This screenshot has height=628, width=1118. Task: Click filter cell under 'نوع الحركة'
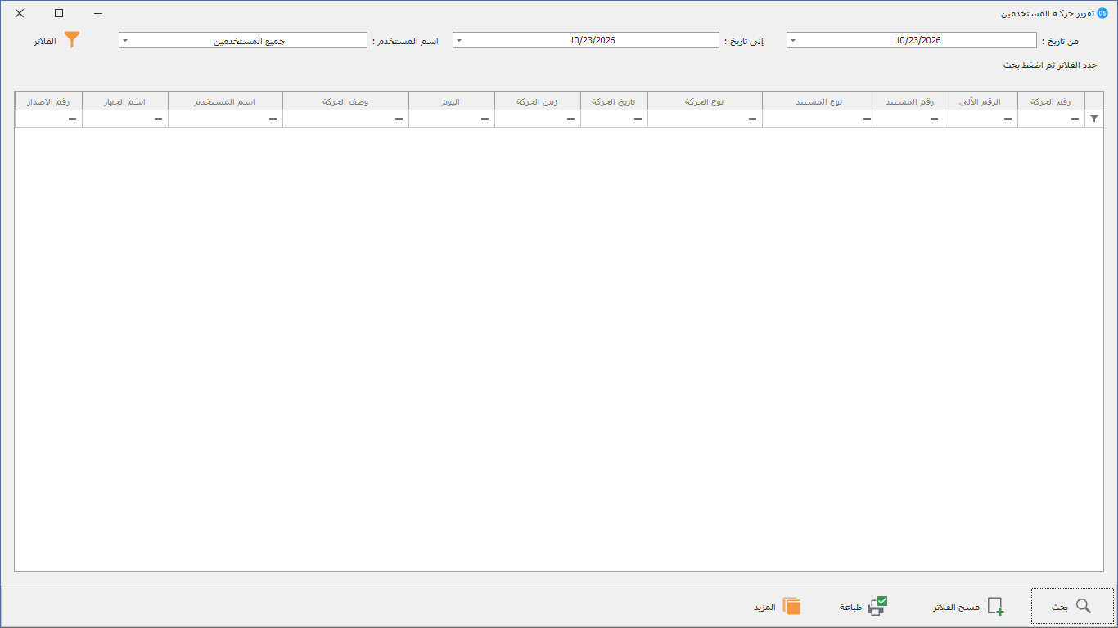705,119
